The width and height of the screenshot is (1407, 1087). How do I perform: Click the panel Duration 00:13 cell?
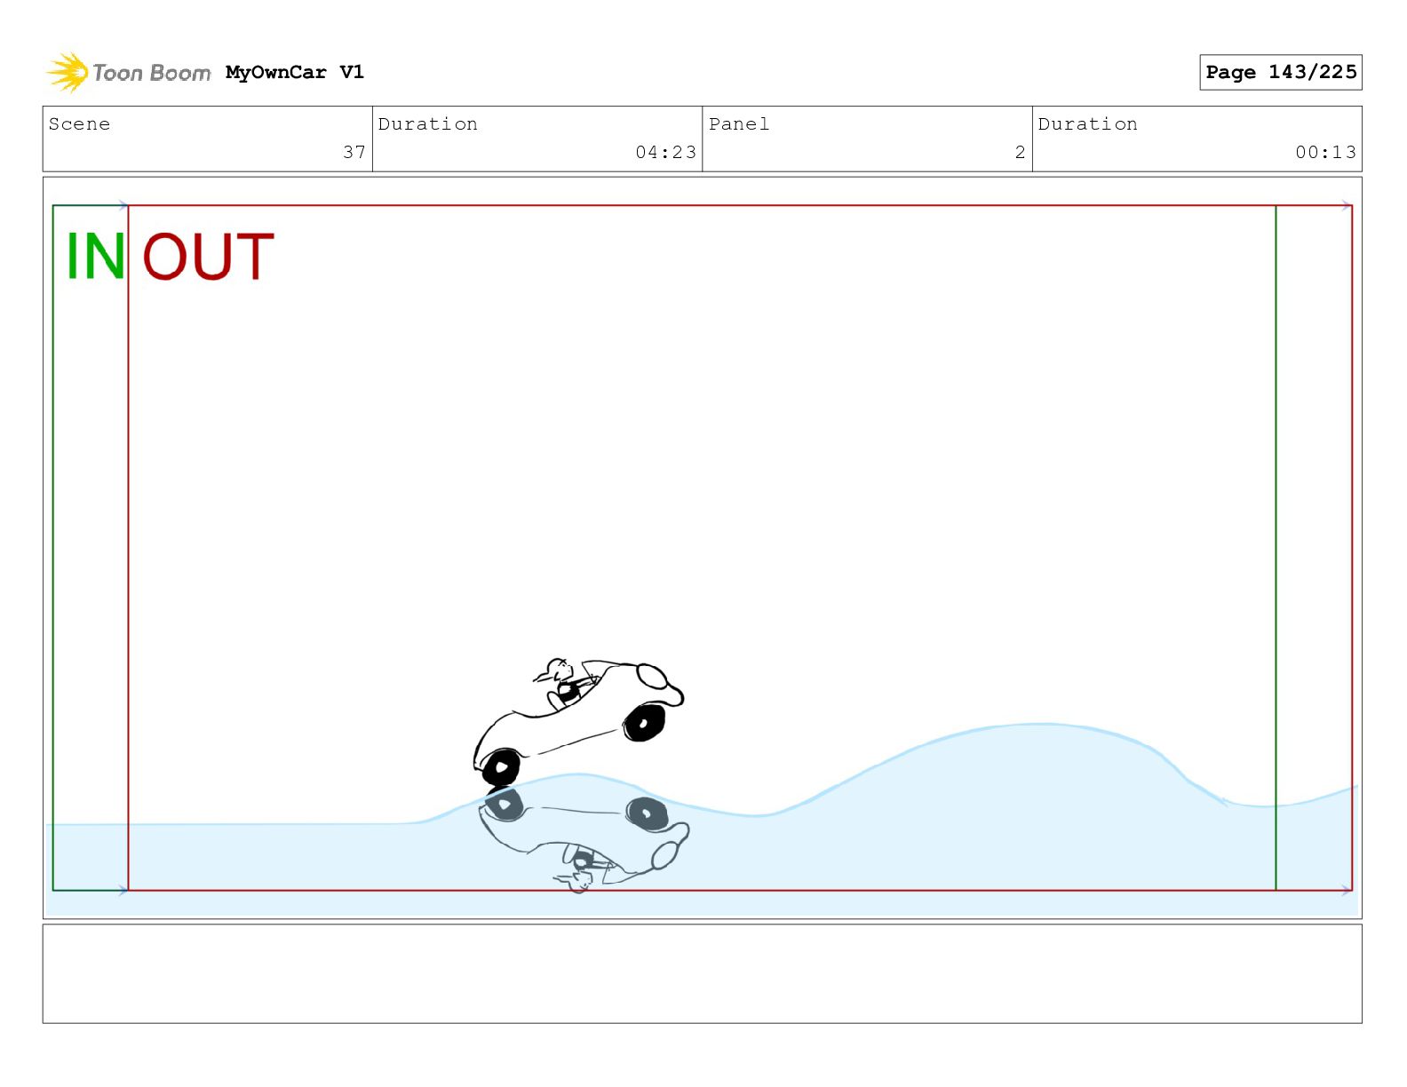[x=1196, y=139]
